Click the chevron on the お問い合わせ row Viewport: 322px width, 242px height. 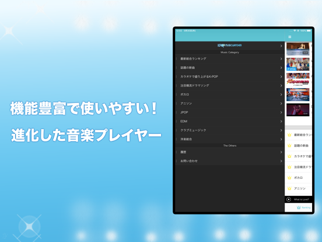[281, 161]
